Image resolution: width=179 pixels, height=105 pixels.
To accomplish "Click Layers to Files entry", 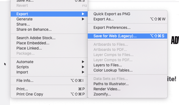I will point(127,65).
